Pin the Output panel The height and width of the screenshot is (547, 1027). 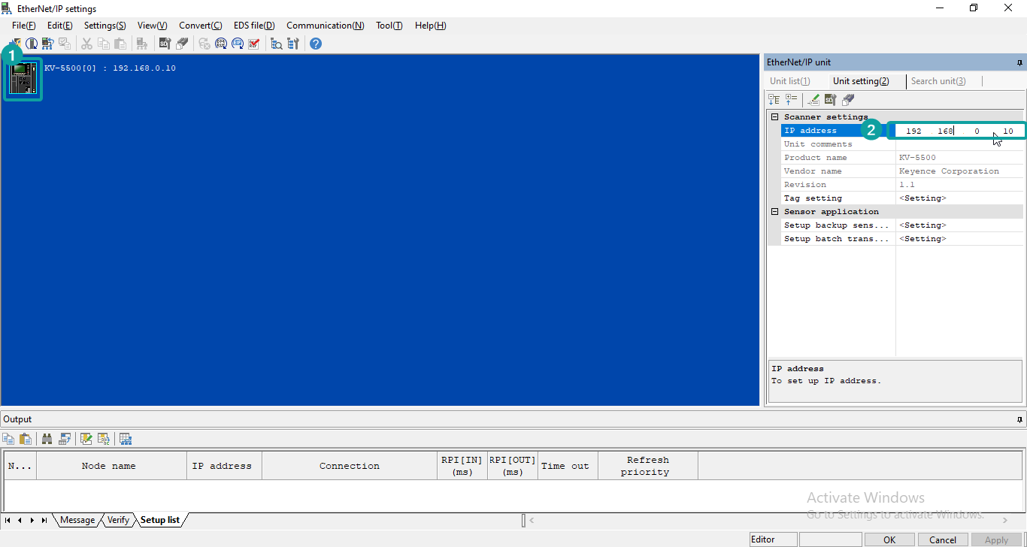click(1020, 419)
